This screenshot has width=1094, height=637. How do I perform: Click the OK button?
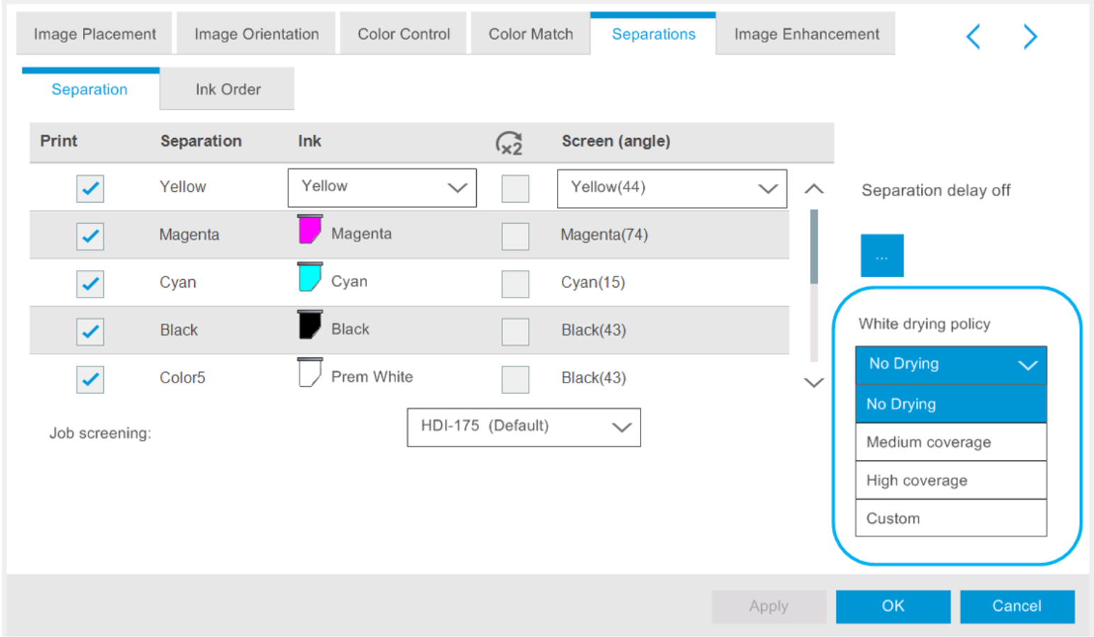[x=892, y=606]
